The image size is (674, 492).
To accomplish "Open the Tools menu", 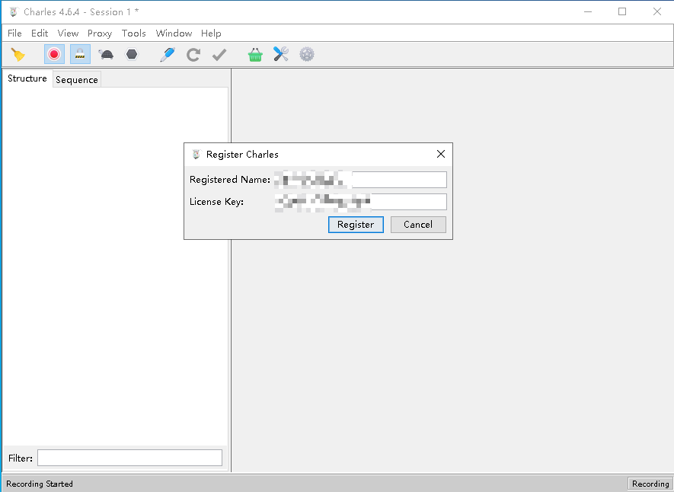I will pyautogui.click(x=134, y=33).
